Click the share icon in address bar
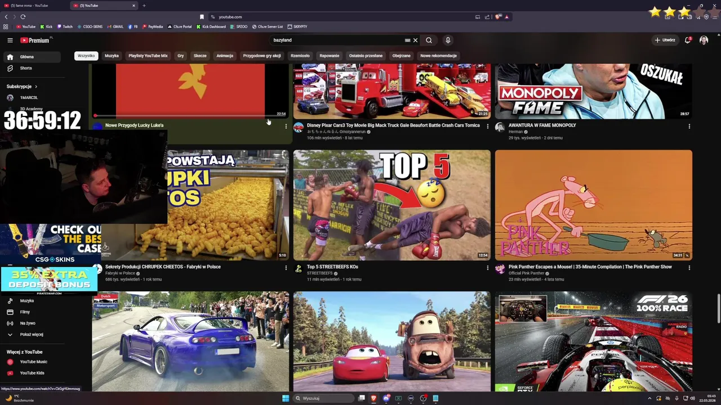Image resolution: width=721 pixels, height=405 pixels. [x=487, y=17]
